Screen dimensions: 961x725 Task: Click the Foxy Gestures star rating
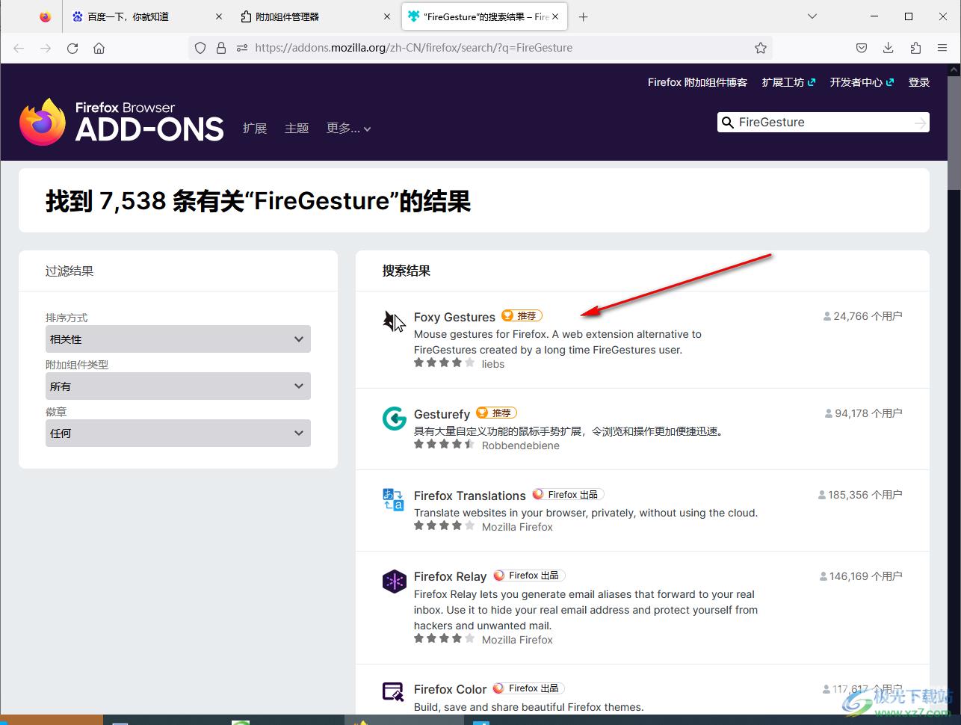click(x=445, y=363)
